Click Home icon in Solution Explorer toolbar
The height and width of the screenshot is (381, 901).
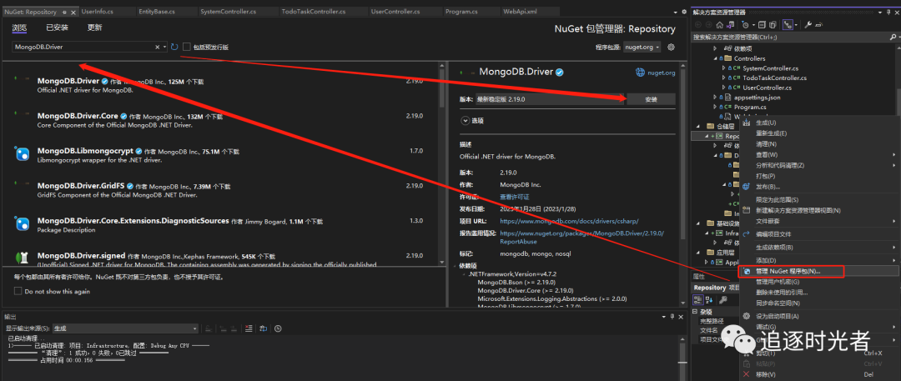tap(719, 25)
